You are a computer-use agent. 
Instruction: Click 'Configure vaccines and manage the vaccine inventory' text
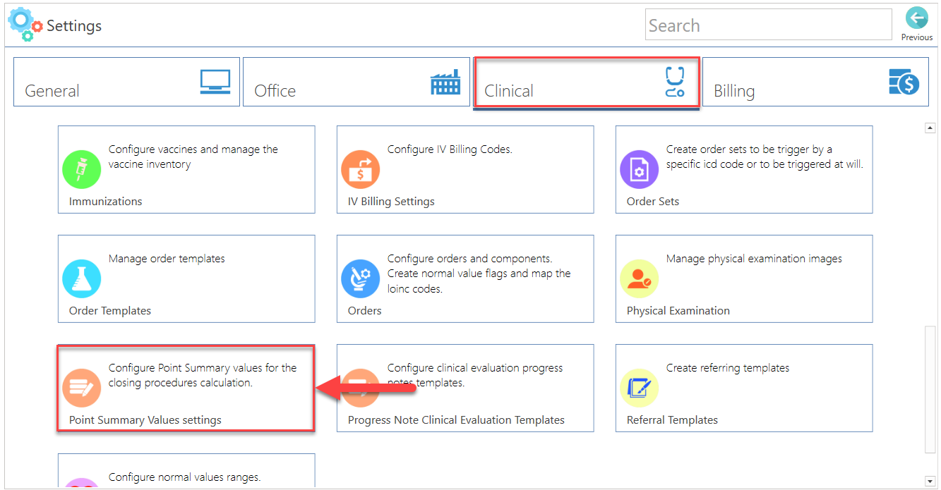tap(193, 157)
